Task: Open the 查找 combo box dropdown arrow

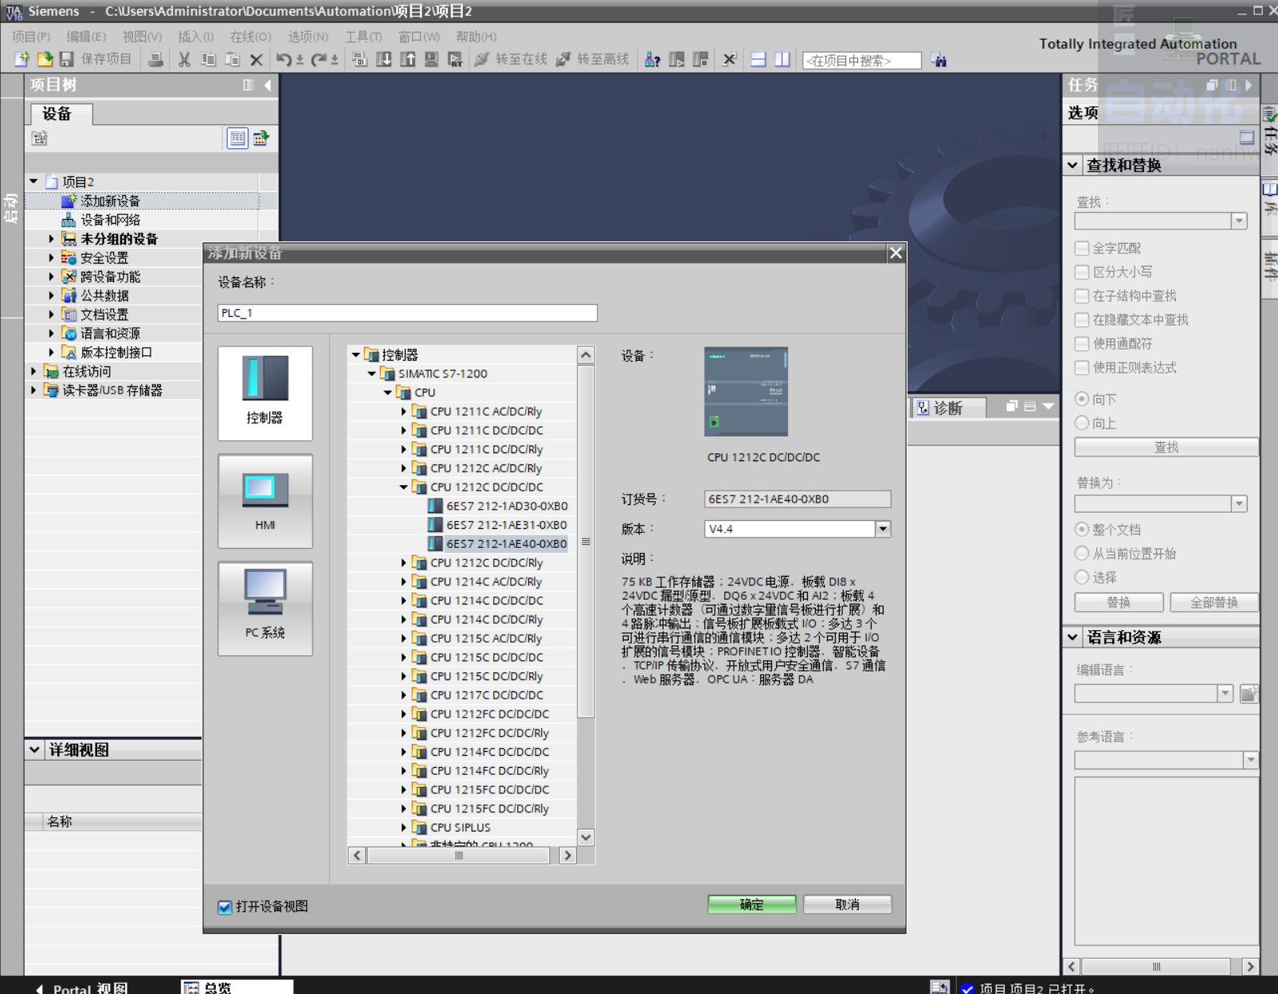Action: (x=1239, y=221)
